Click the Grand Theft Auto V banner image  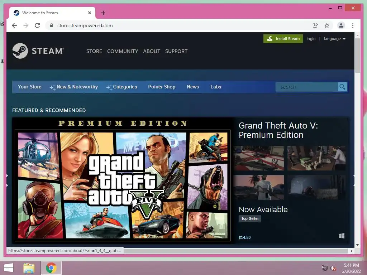pyautogui.click(x=123, y=180)
